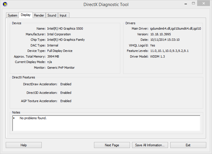The image size is (212, 154).
Task: Click the 'Drivers' group heading
Action: (x=130, y=23)
